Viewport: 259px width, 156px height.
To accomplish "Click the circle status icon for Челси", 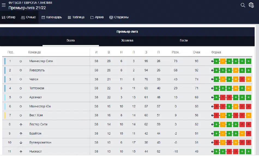I will click(21, 79).
